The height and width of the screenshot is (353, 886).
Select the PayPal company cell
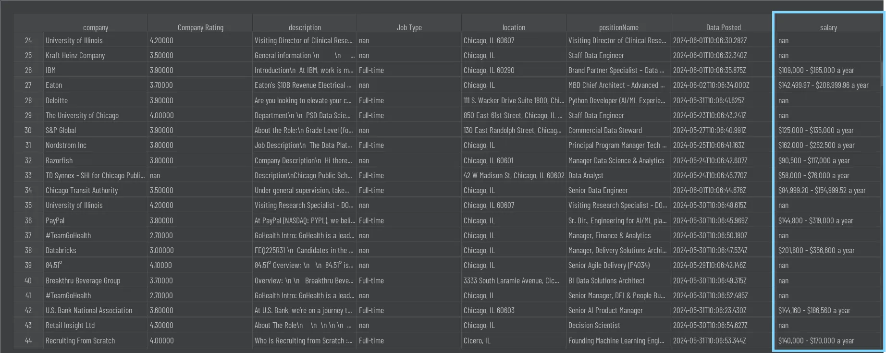[x=95, y=220]
